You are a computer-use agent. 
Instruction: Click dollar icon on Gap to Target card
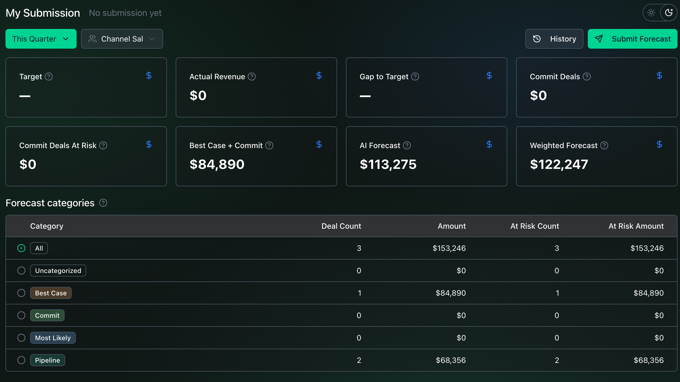click(x=489, y=75)
